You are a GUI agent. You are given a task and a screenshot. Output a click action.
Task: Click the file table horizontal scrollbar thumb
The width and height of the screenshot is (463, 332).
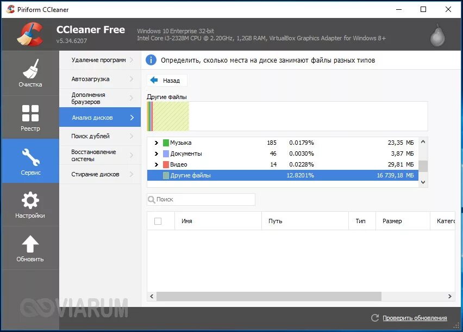pos(268,296)
